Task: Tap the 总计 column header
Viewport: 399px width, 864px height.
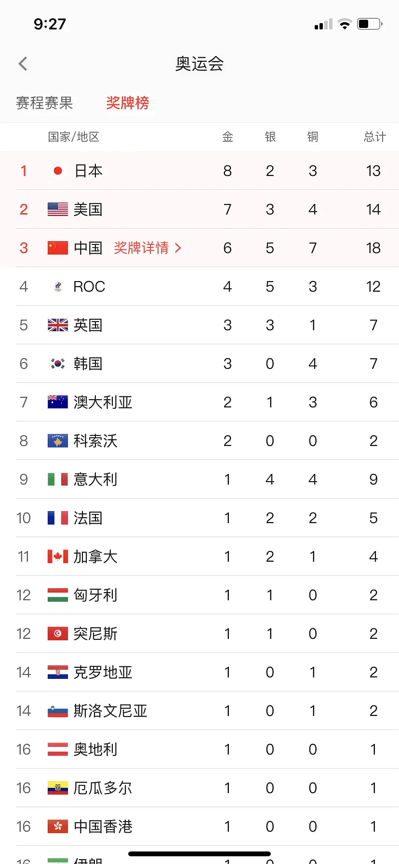Action: (374, 137)
